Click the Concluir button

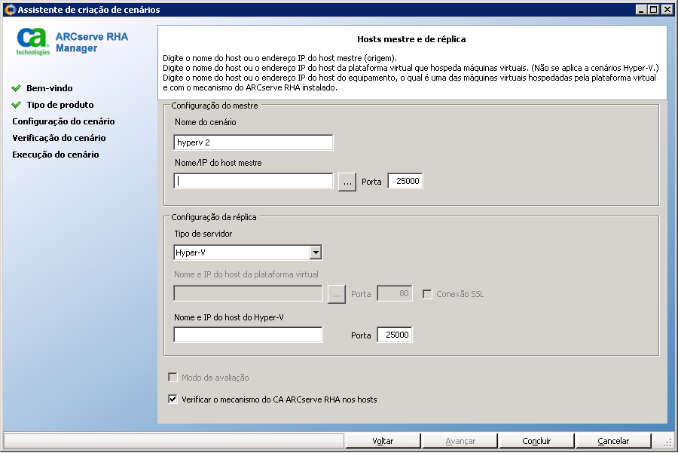tap(536, 441)
